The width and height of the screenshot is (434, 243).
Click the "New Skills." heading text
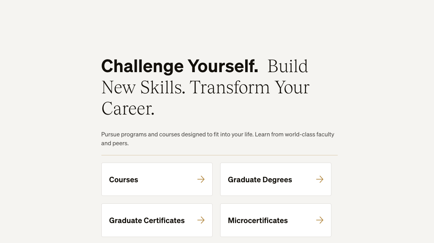[x=143, y=87]
